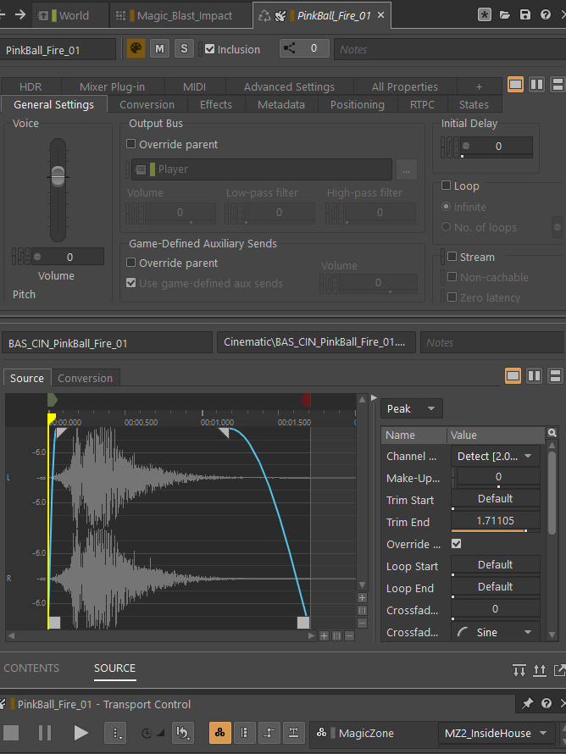
Task: Click the search icon in properties table
Action: (552, 433)
